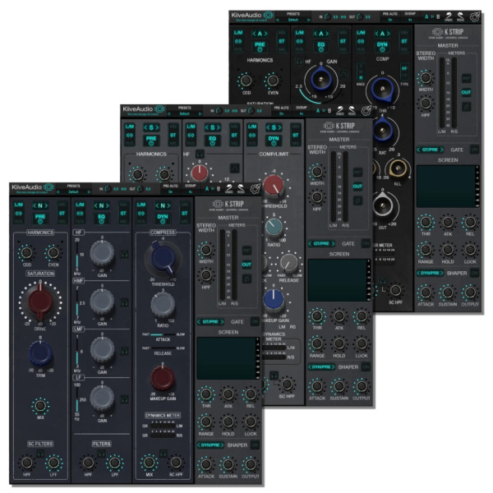Viewport: 493px width, 493px height.
Task: Click Undo icon in back A-model window
Action: (449, 16)
